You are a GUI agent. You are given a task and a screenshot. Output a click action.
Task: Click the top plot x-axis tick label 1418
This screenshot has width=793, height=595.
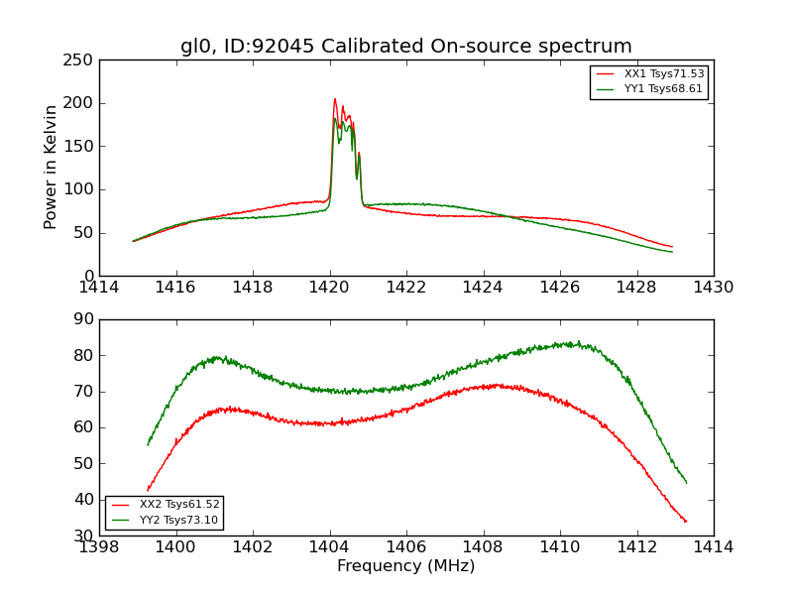(253, 288)
